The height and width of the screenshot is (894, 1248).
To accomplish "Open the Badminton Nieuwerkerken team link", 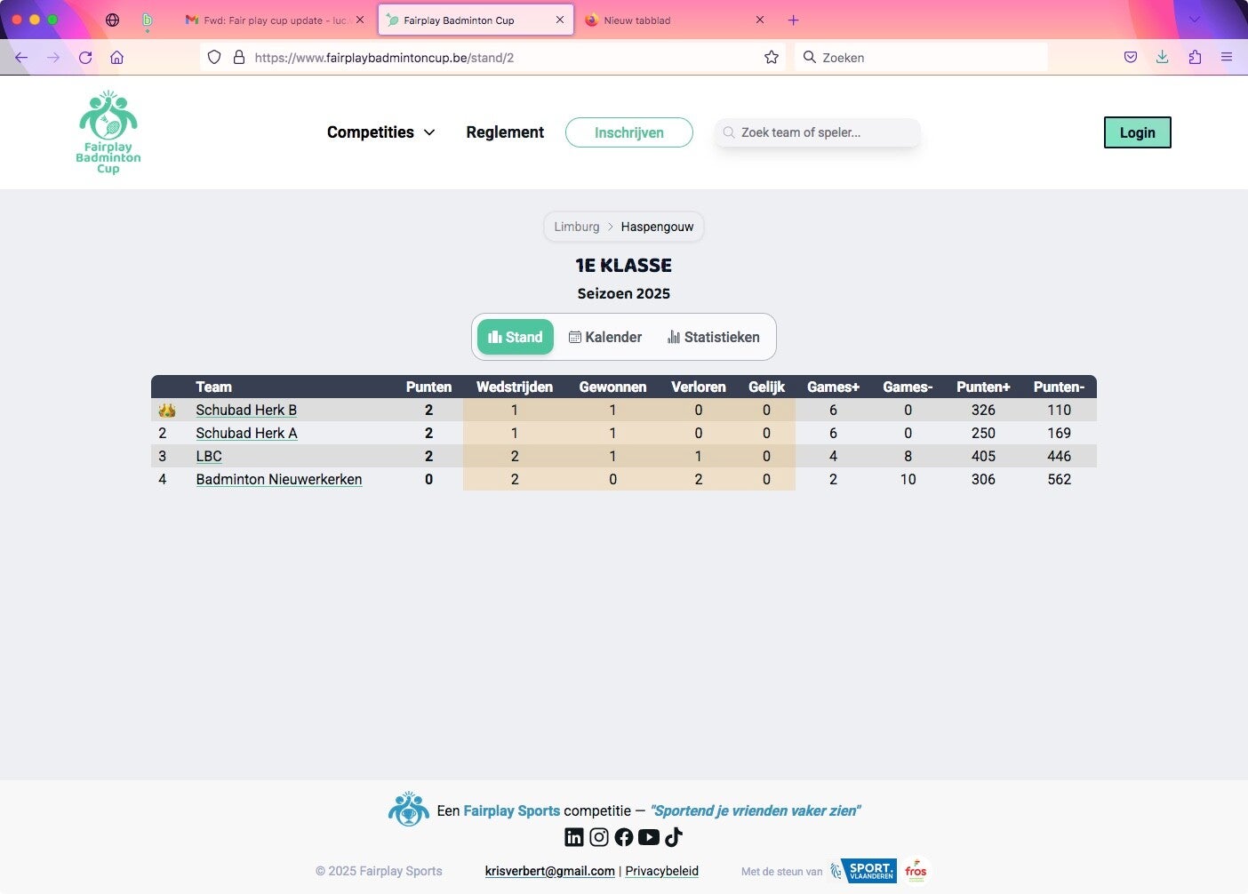I will pyautogui.click(x=279, y=479).
